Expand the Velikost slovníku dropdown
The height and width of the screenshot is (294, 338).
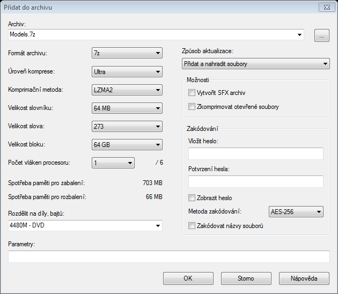click(x=127, y=108)
